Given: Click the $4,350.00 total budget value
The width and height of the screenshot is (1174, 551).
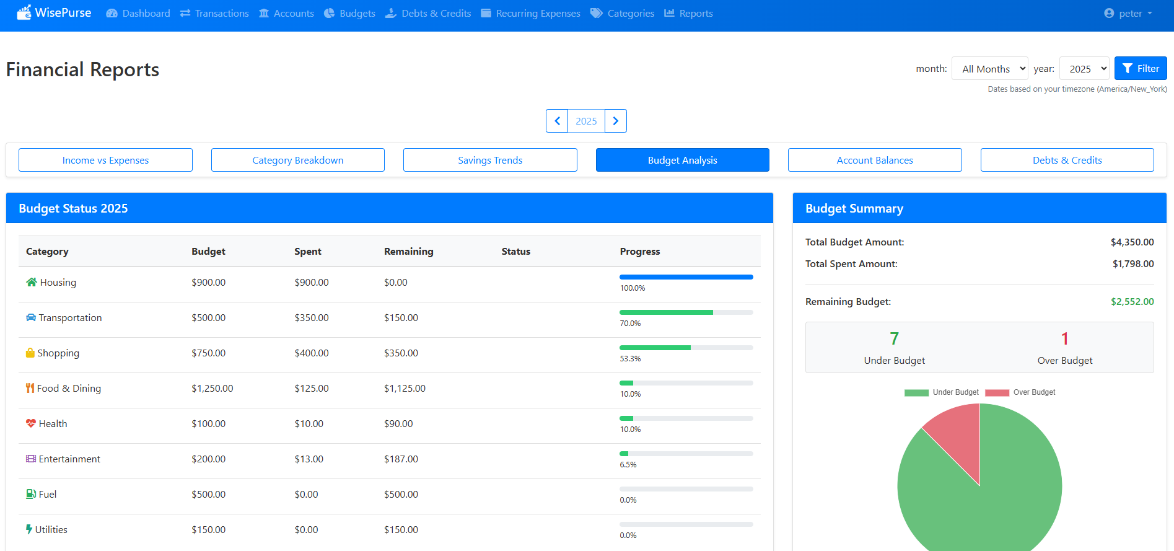Looking at the screenshot, I should (x=1132, y=242).
